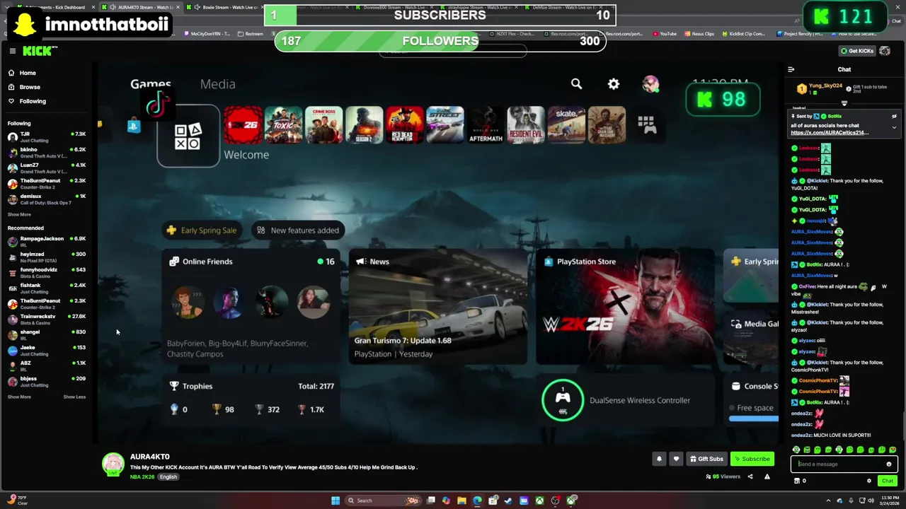This screenshot has height=509, width=906.
Task: Send message with green Chat button
Action: (887, 481)
